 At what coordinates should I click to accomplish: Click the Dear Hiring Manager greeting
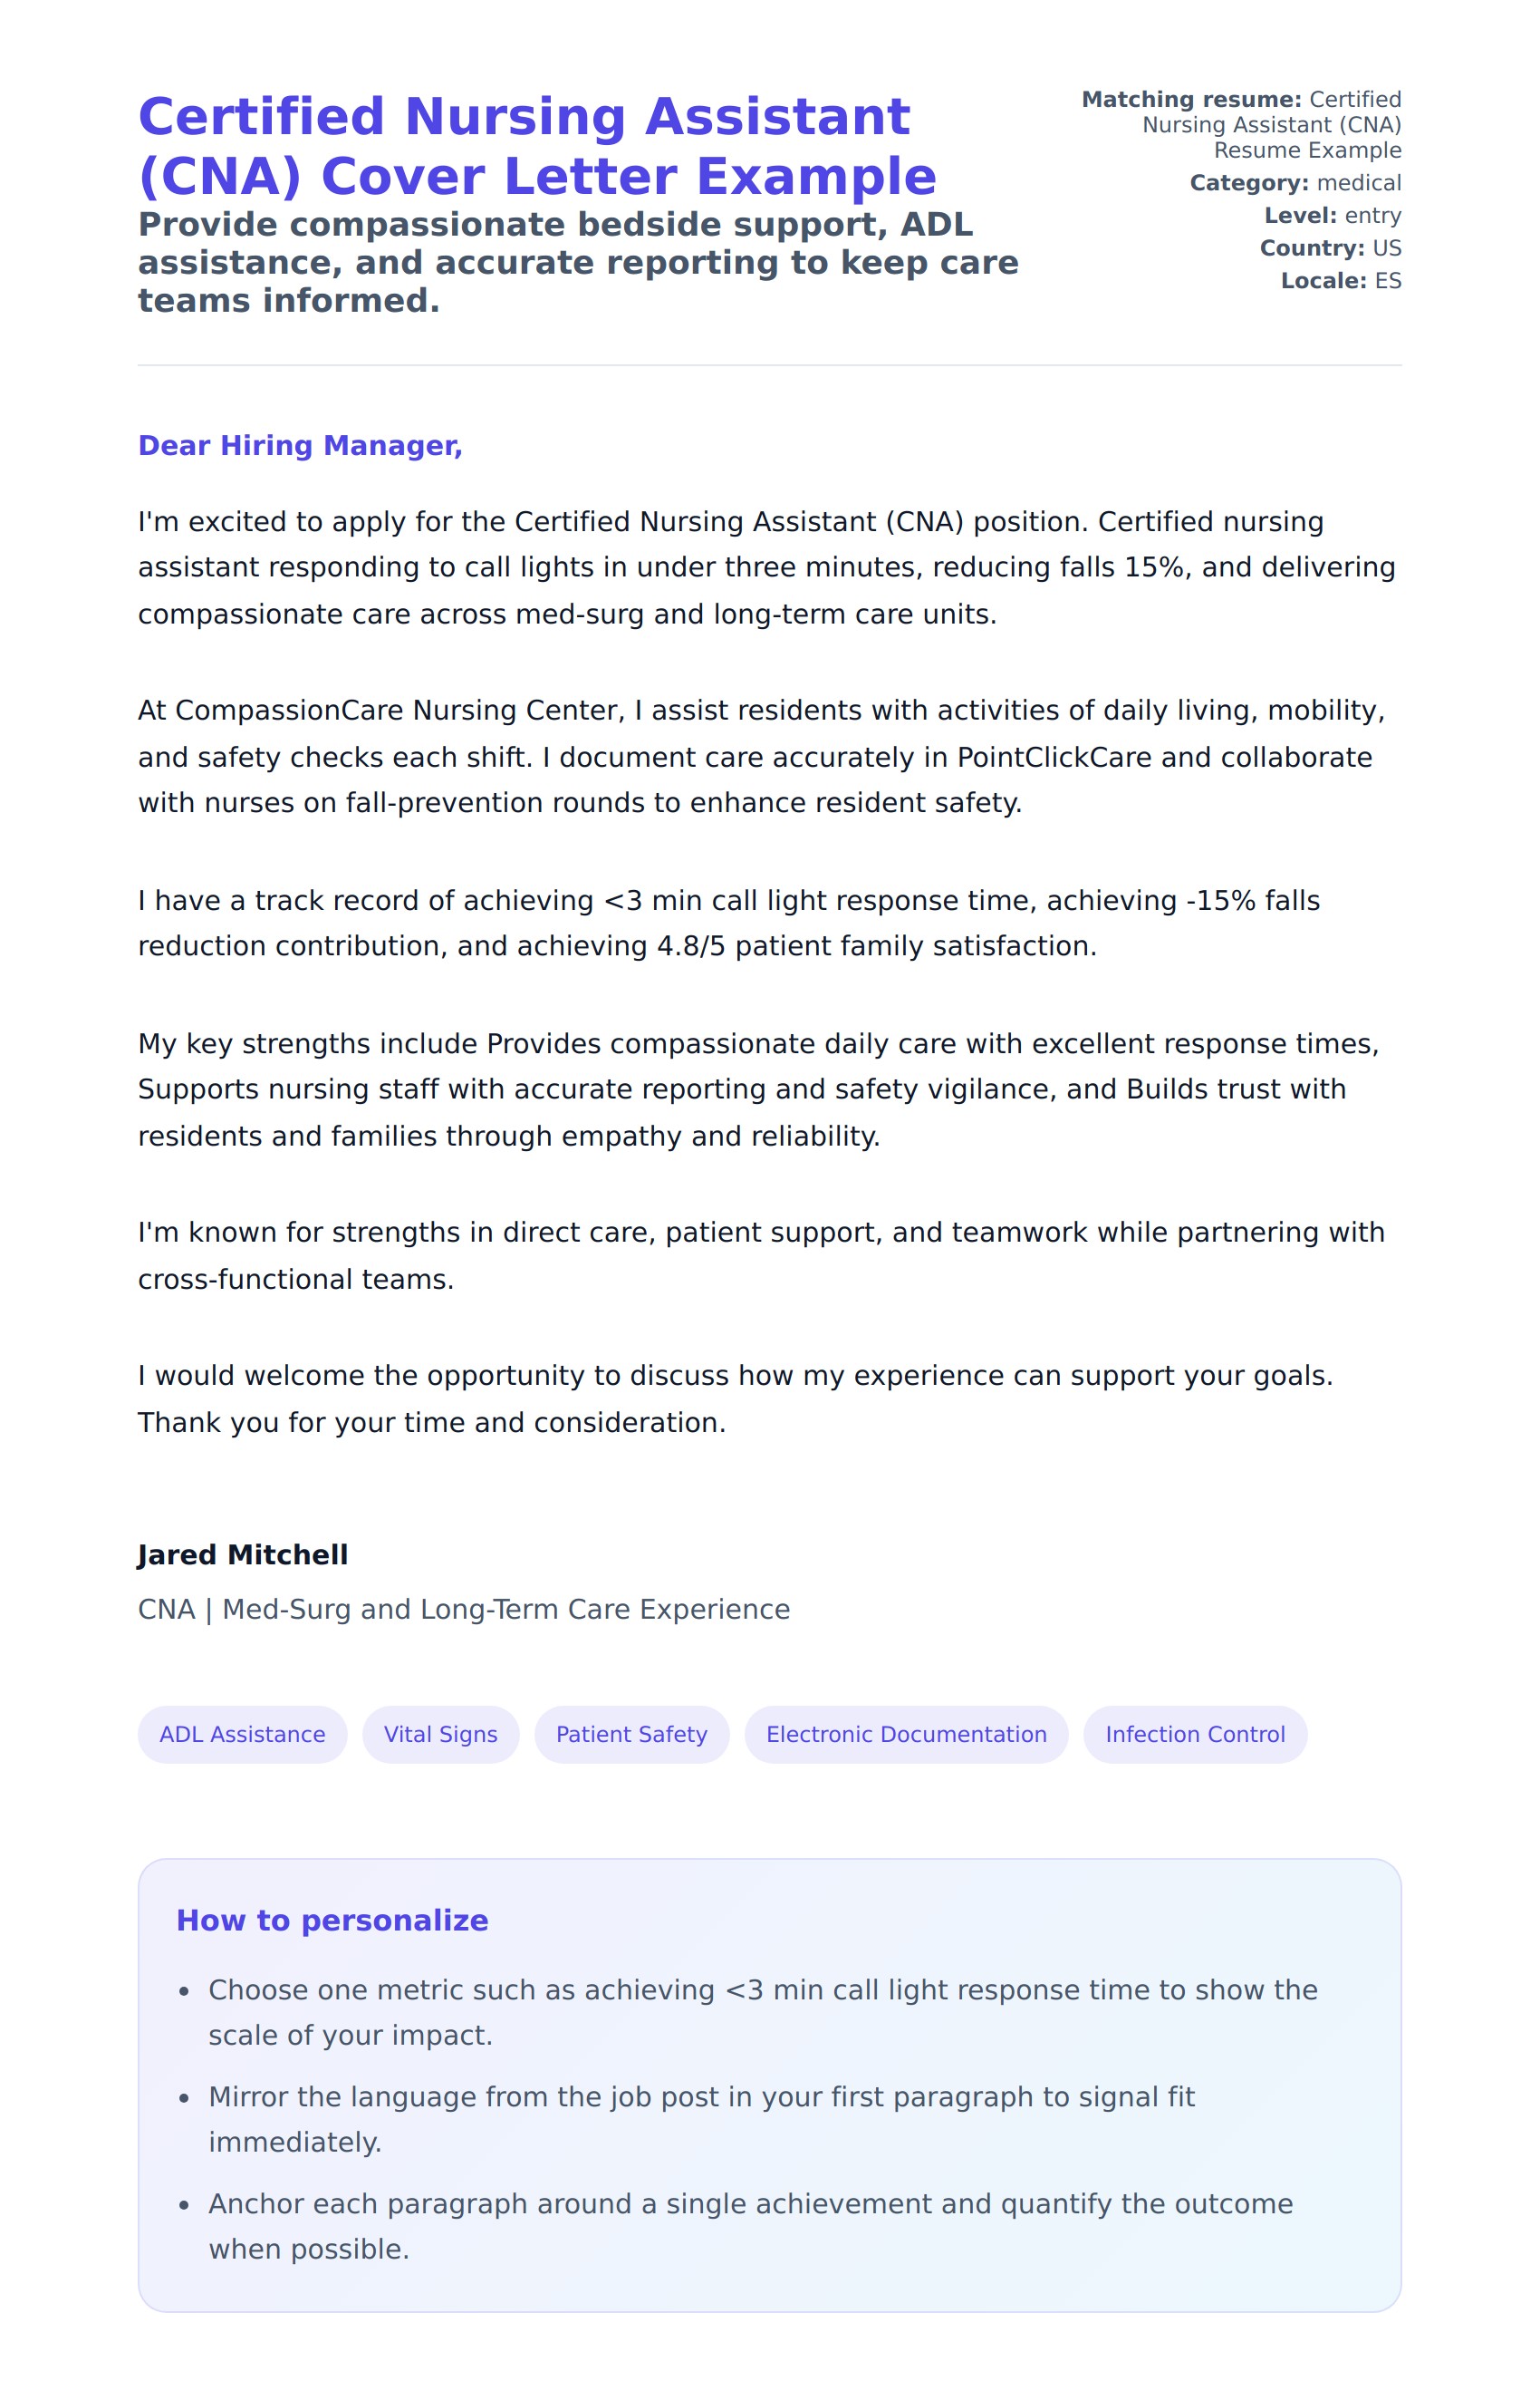pos(300,445)
